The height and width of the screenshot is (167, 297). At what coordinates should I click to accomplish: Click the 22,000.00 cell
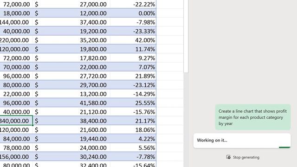tap(71, 67)
